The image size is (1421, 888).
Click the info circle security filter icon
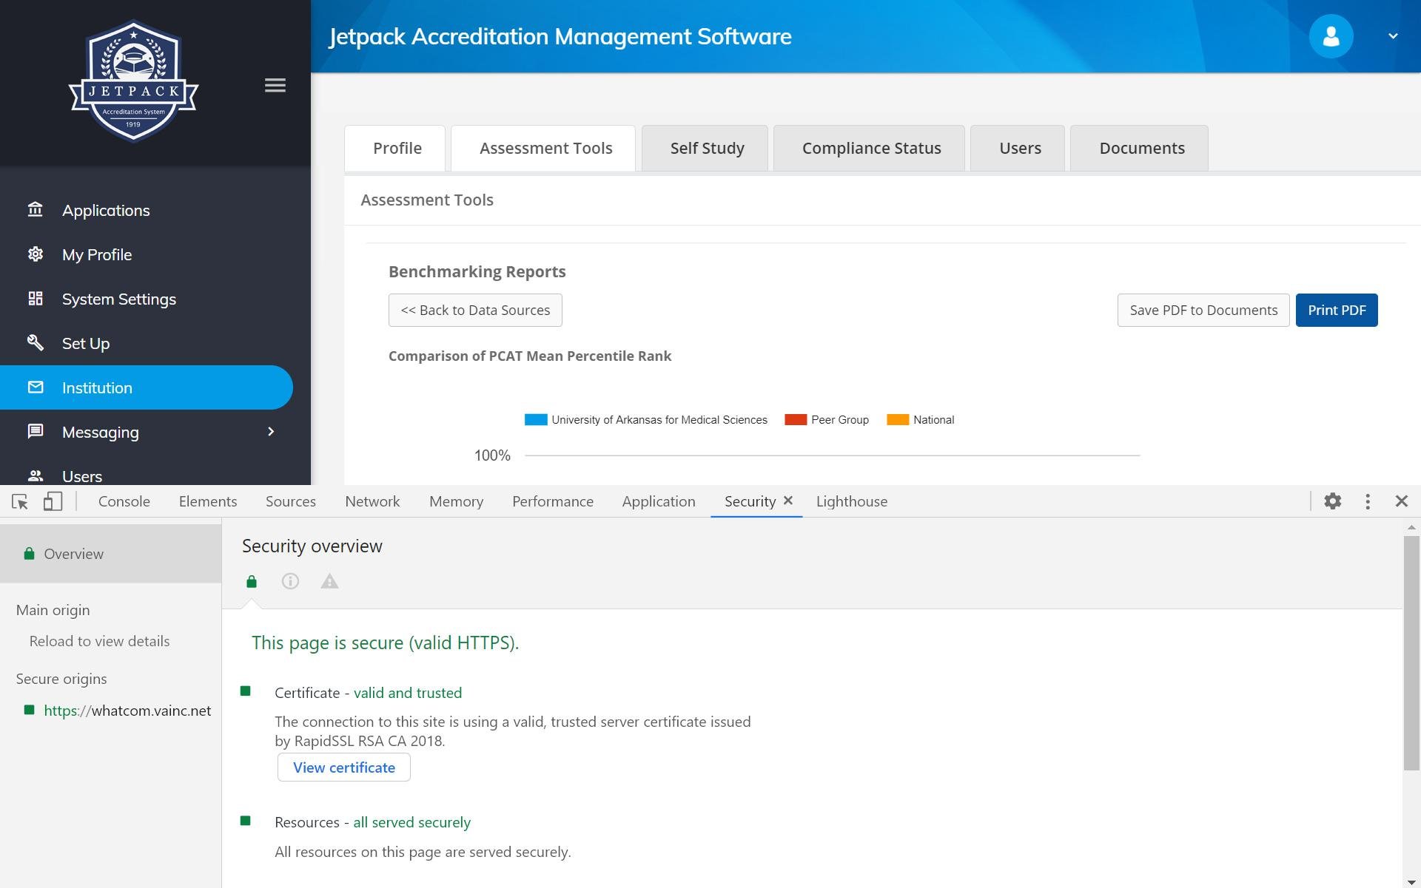click(290, 582)
